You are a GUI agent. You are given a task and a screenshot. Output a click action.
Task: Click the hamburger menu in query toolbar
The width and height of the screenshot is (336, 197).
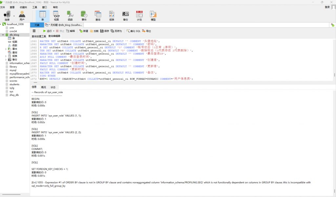pyautogui.click(x=34, y=31)
